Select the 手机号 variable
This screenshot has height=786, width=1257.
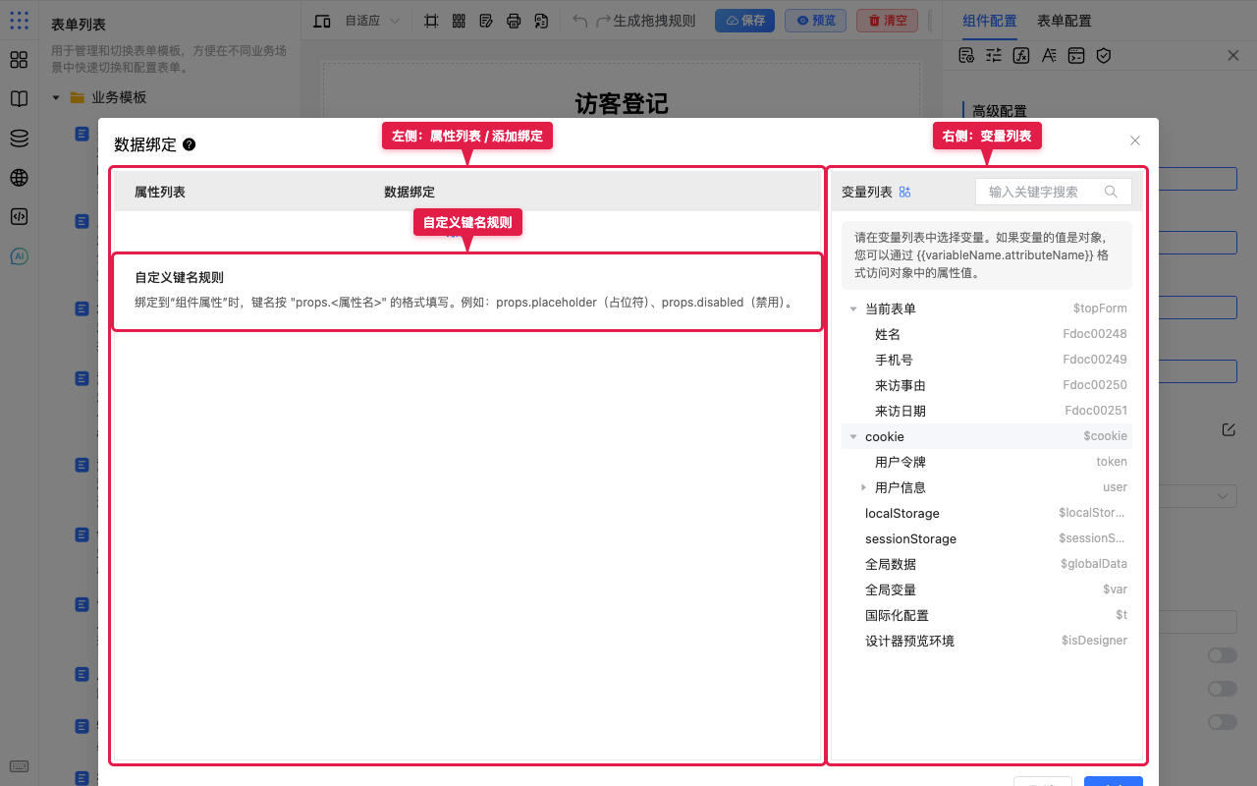pos(987,360)
